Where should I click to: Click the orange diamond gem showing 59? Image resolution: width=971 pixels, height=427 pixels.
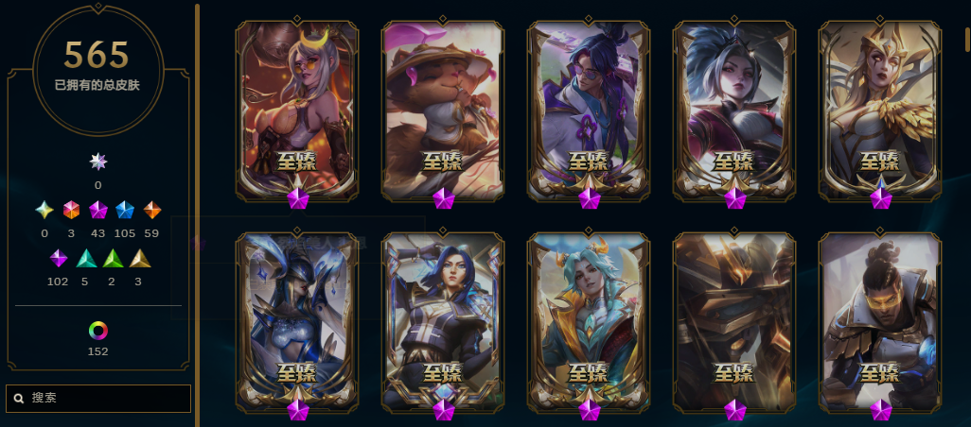coord(151,210)
